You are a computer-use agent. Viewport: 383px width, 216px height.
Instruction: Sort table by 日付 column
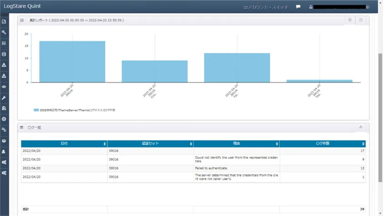click(64, 143)
